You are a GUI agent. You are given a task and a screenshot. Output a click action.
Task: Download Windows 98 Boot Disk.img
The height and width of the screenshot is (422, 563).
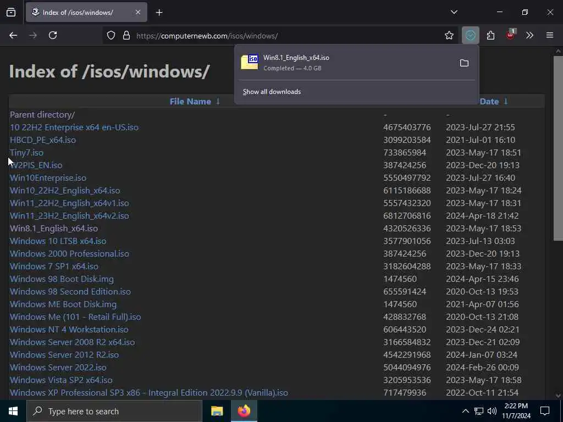tap(62, 279)
